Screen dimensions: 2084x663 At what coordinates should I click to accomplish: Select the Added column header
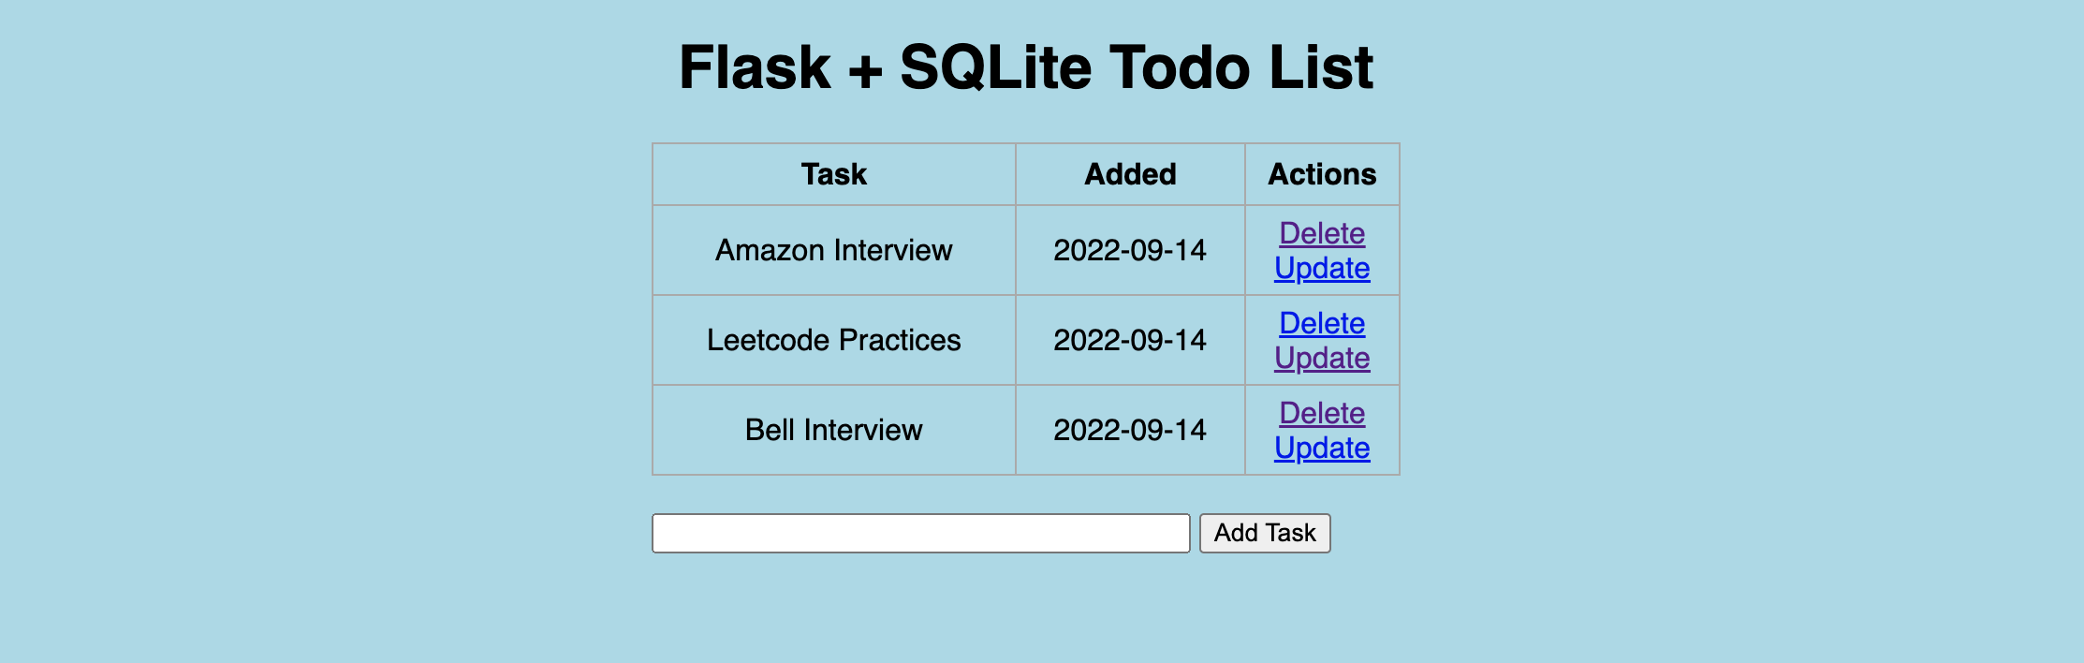point(1130,173)
